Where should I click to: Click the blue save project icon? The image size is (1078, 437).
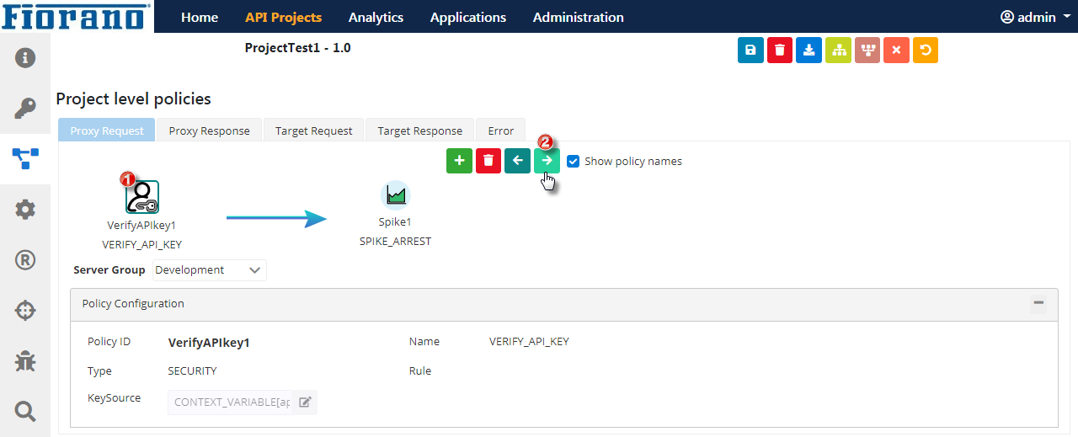pos(750,51)
